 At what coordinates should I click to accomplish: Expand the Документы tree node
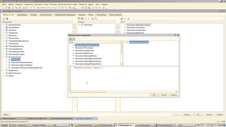point(4,35)
